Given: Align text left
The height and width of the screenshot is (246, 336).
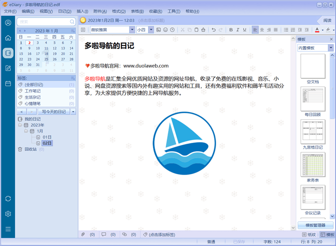Looking at the screenshot, I should [255, 30].
